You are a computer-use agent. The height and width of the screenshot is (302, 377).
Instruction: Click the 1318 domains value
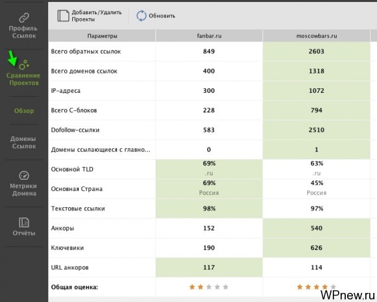point(317,71)
